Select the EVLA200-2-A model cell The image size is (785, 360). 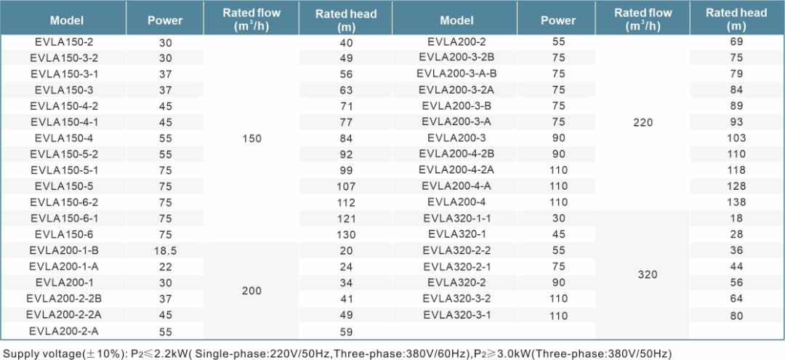point(63,330)
